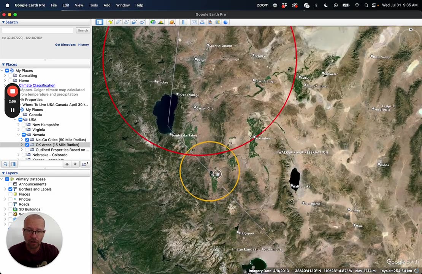This screenshot has height=274, width=422.
Task: Add a path using the toolbar
Action: (x=126, y=22)
